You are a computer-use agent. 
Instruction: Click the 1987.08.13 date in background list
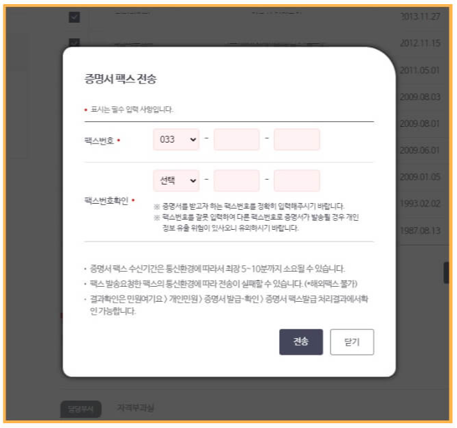pos(420,230)
